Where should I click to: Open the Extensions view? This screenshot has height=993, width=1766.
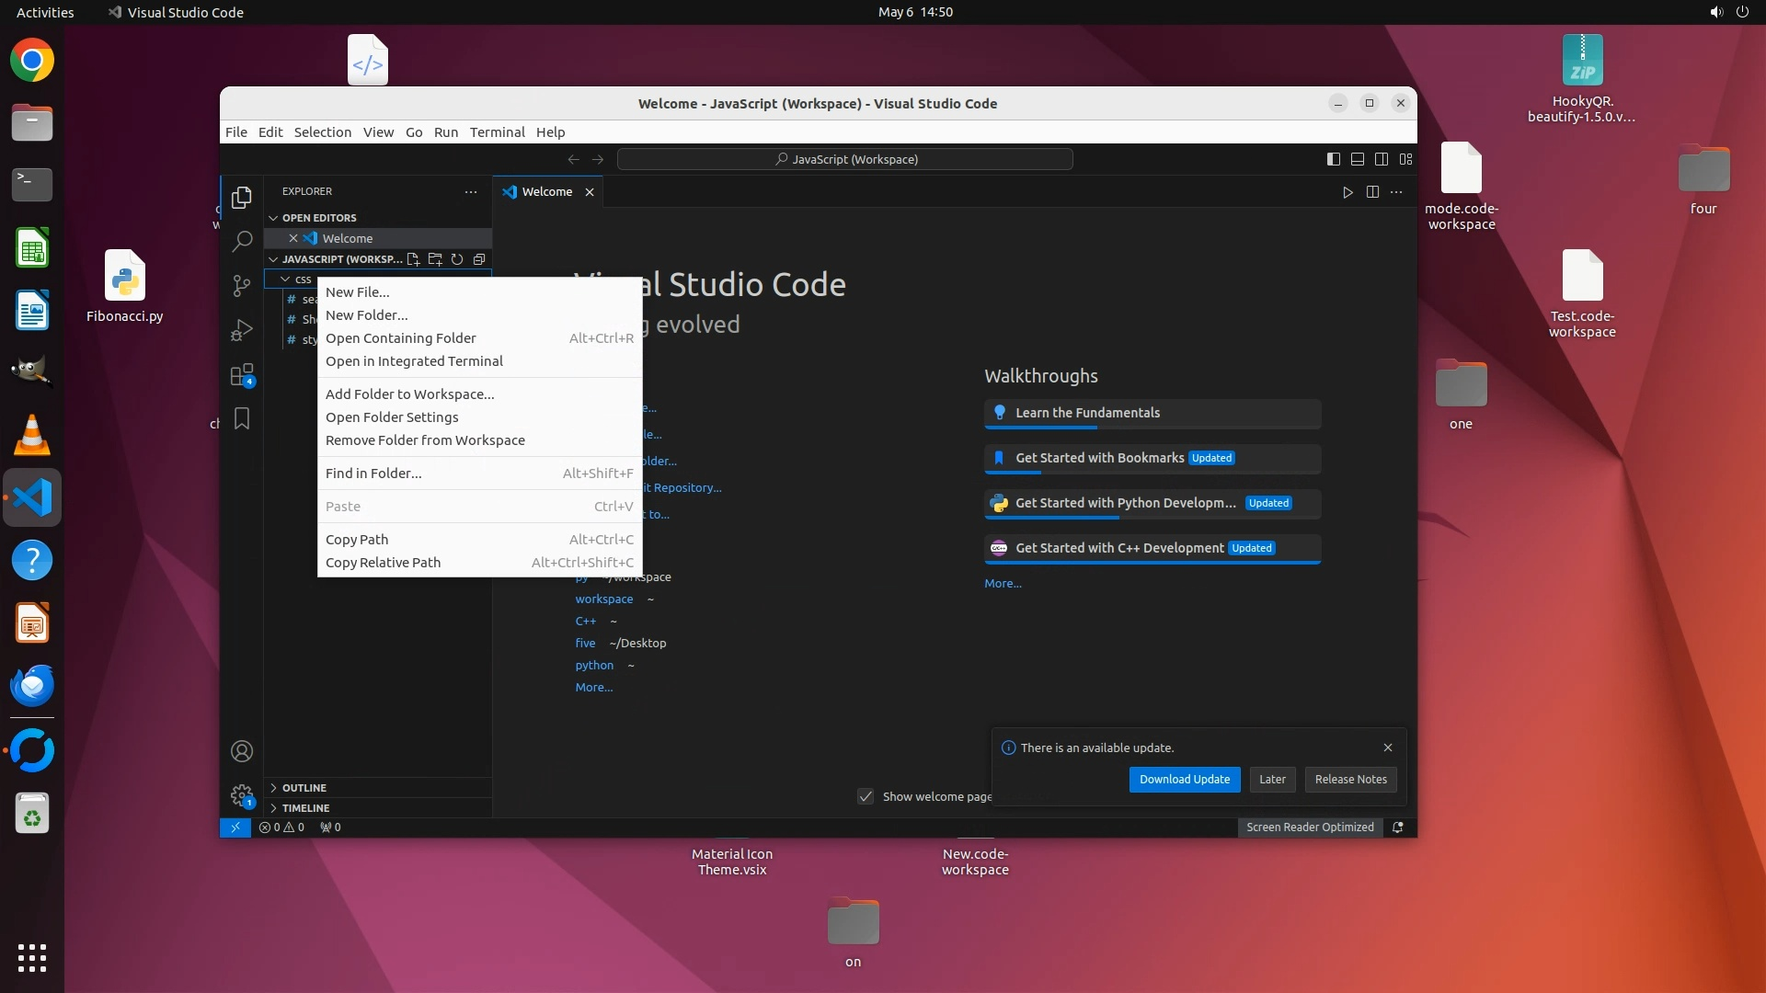click(x=242, y=375)
